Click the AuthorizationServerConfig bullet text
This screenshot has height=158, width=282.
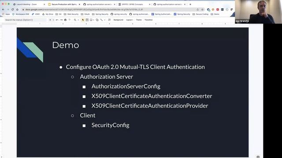(x=126, y=86)
